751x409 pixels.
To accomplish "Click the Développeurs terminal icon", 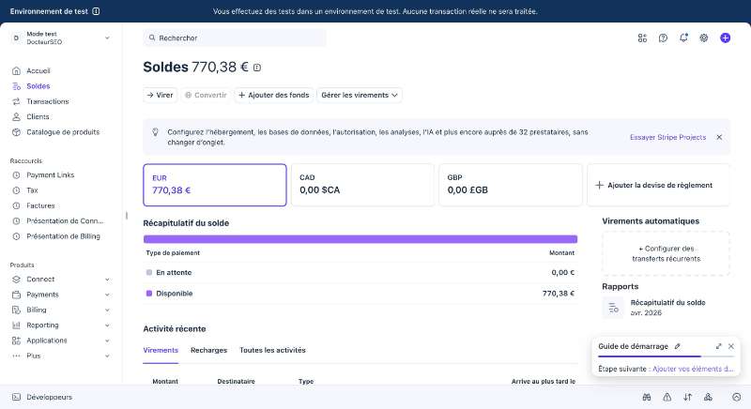I will (x=16, y=397).
